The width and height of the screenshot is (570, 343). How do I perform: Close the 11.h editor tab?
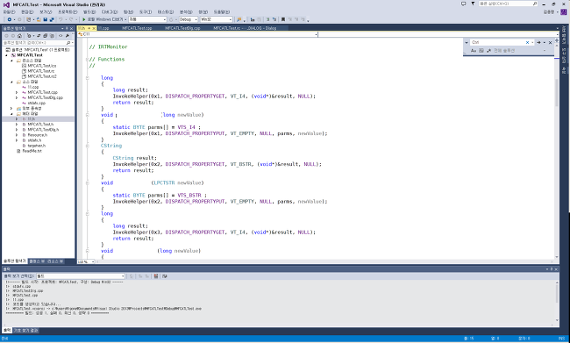click(94, 28)
